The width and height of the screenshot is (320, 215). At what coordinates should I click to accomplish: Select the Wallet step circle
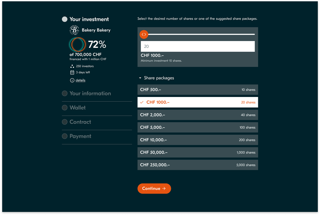[65, 108]
